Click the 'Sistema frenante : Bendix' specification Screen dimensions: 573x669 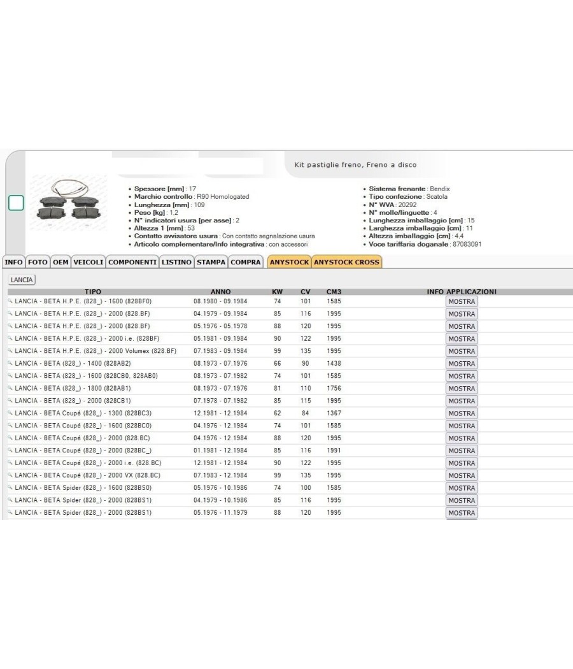tap(409, 189)
